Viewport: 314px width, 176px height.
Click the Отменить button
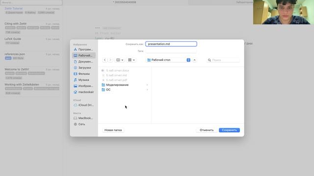[x=207, y=130]
